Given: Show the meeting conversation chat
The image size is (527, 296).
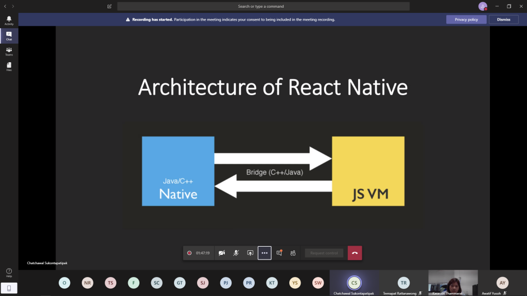Looking at the screenshot, I should coord(279,253).
